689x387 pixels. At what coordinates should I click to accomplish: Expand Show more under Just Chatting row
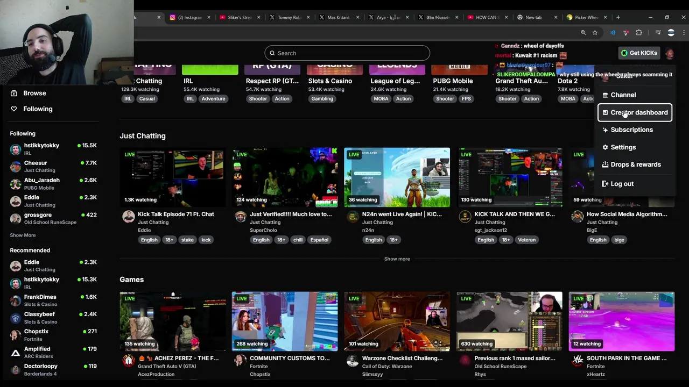click(x=397, y=259)
